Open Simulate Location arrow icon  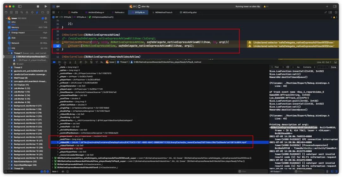point(97,62)
